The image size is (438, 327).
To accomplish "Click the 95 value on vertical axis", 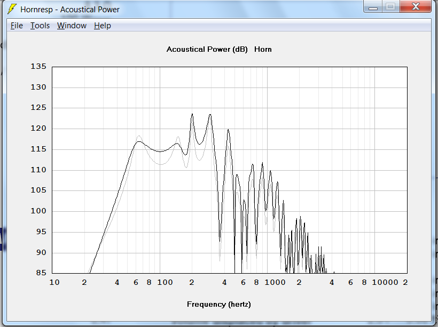I will click(x=41, y=232).
